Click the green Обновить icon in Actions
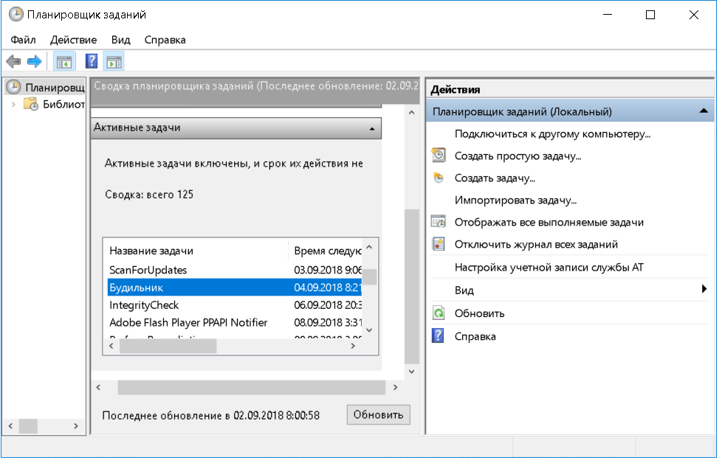Image resolution: width=722 pixels, height=463 pixels. 439,313
